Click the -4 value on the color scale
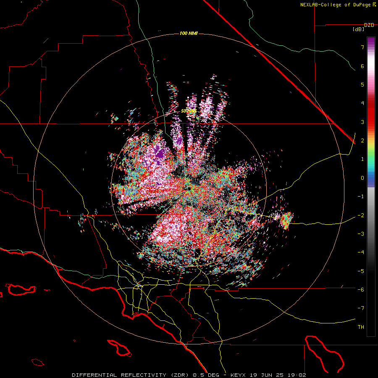The image size is (378, 378). [361, 252]
